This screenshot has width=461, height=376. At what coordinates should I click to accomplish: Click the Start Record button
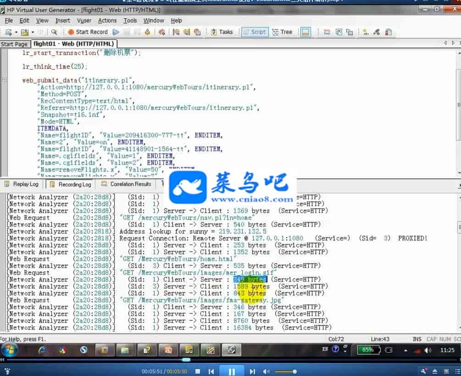click(x=88, y=32)
